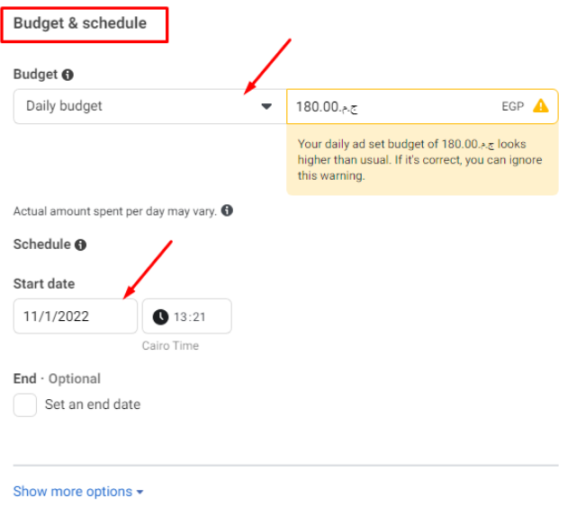Click the Cairo Time timezone label
567x507 pixels.
pyautogui.click(x=170, y=346)
